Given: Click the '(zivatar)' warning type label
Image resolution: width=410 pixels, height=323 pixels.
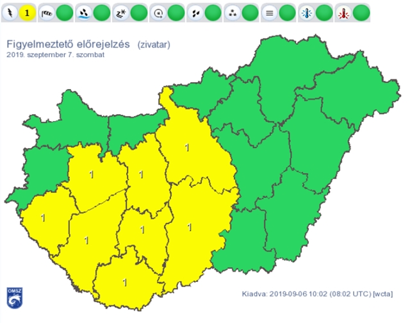Looking at the screenshot, I should (154, 45).
